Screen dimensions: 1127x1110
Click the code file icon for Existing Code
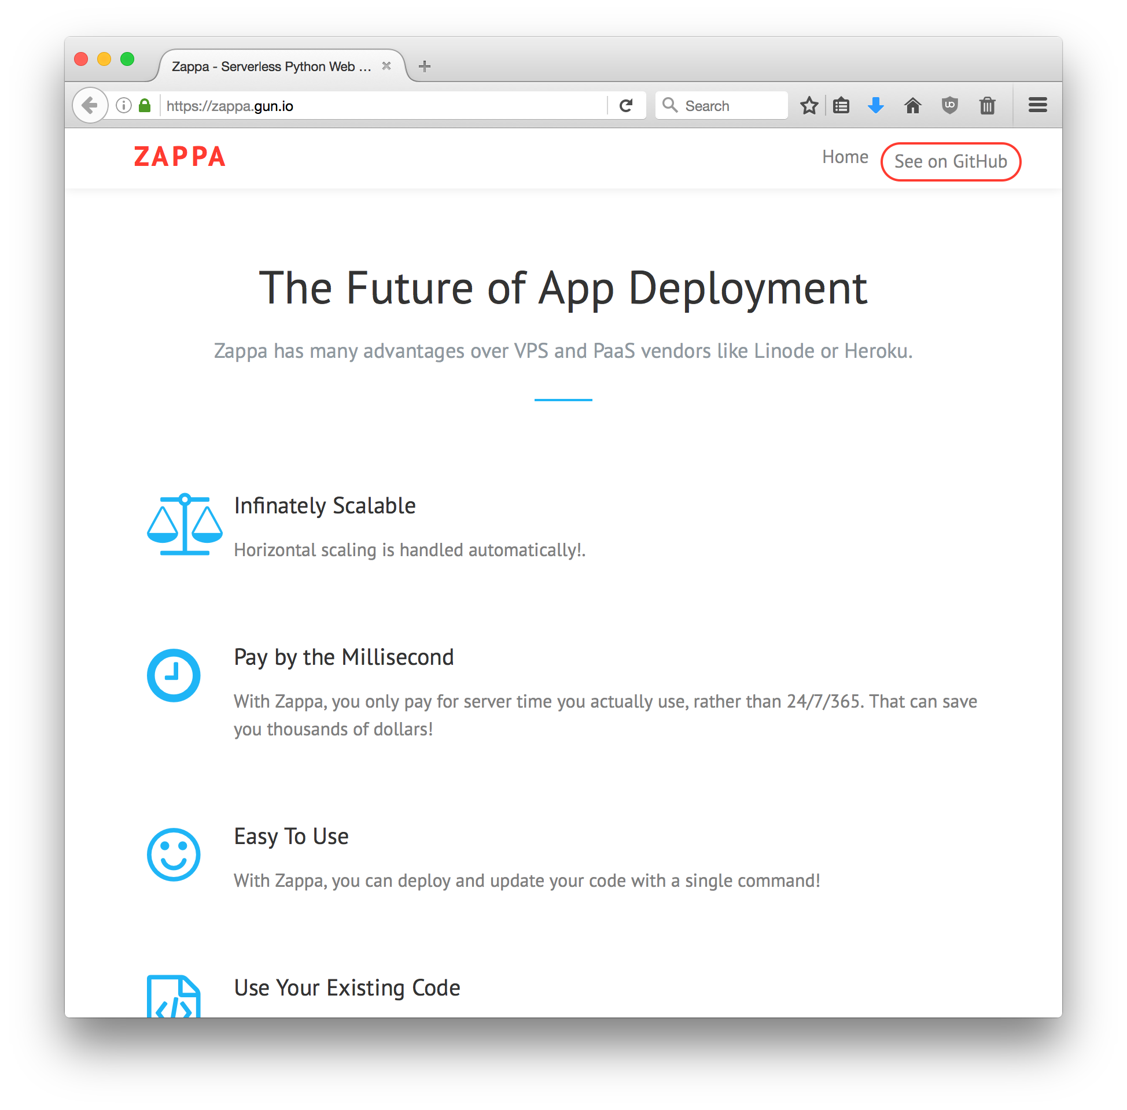(174, 996)
